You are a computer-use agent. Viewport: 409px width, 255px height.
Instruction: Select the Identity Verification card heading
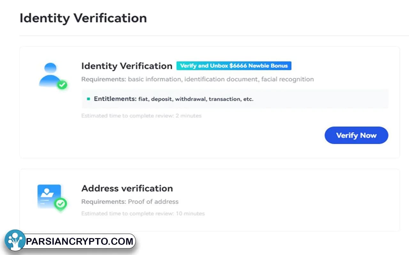click(x=127, y=66)
